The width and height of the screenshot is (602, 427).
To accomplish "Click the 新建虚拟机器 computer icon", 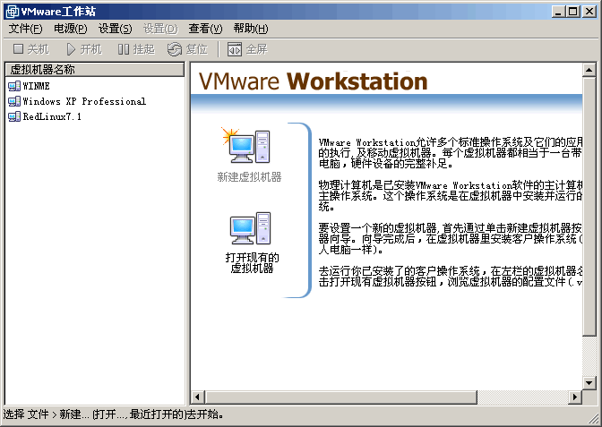I will coord(246,146).
